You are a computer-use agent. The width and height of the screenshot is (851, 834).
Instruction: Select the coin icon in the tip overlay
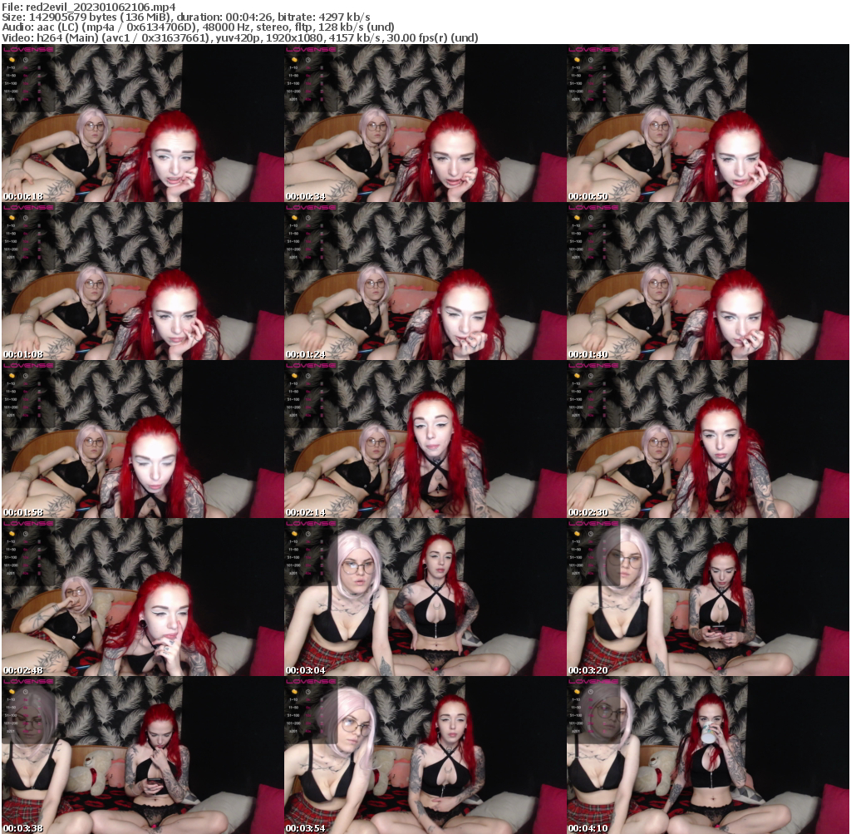pos(12,60)
